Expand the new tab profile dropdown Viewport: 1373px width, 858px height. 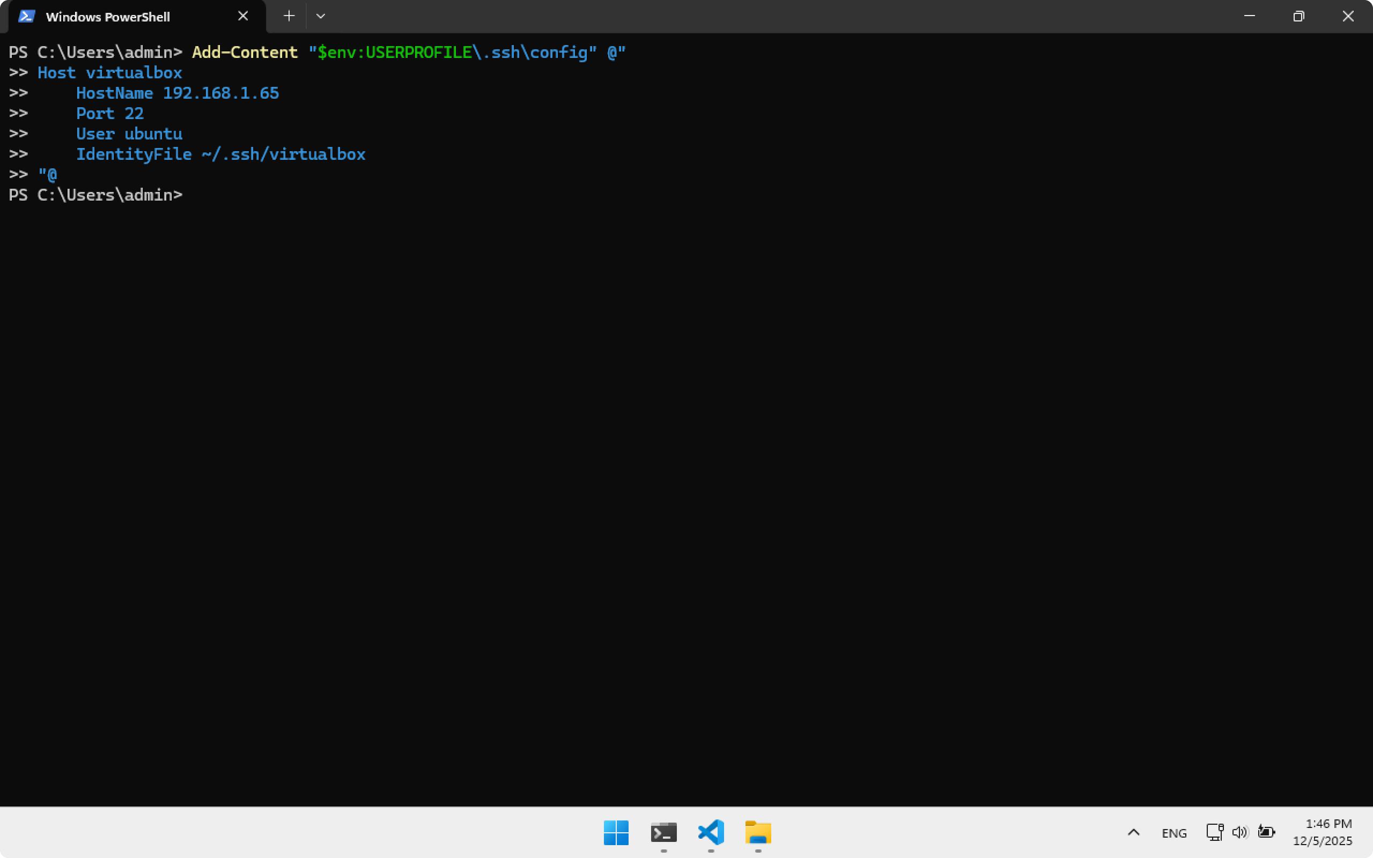pyautogui.click(x=321, y=16)
